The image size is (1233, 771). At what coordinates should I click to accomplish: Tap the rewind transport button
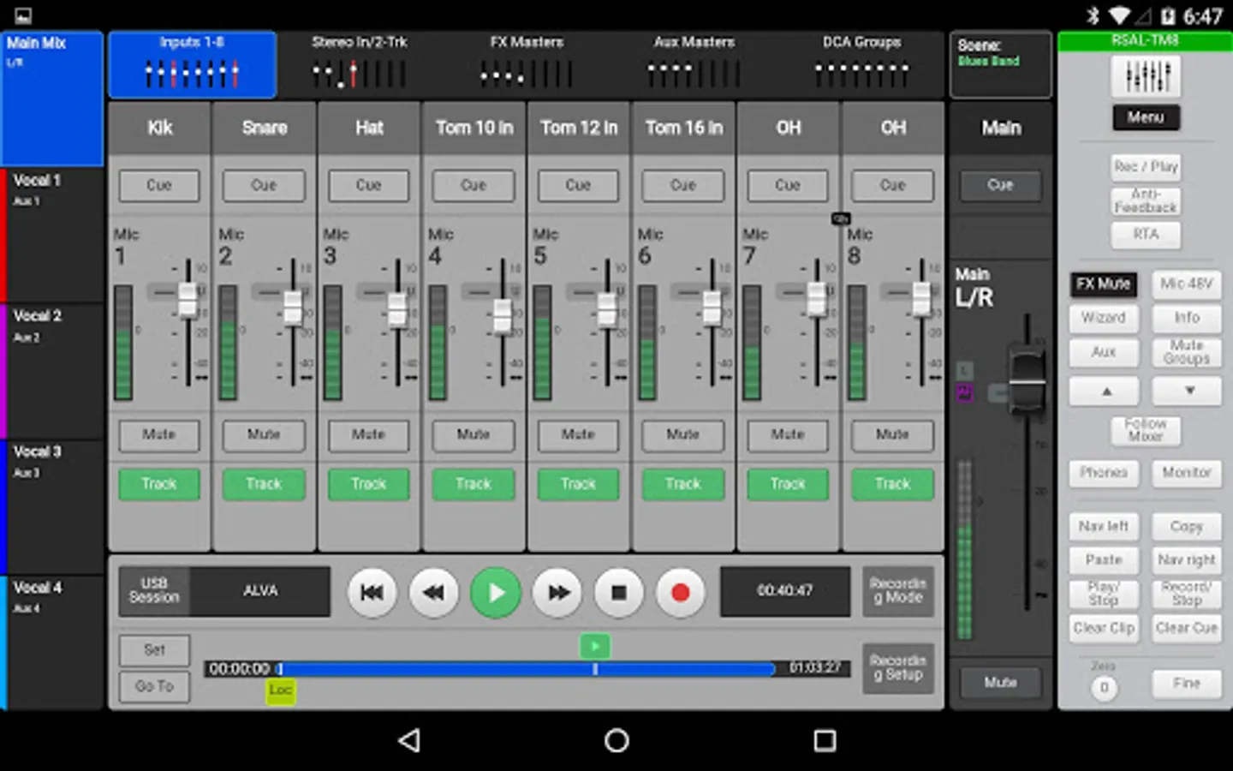click(x=434, y=592)
